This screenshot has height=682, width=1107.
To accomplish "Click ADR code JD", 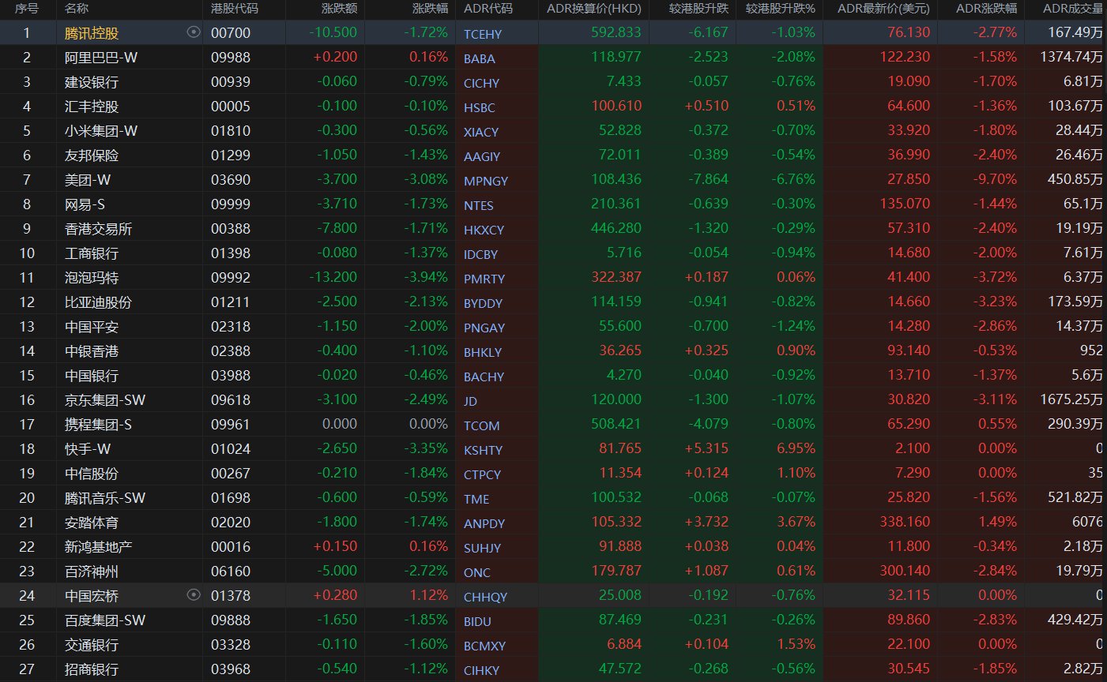I will (471, 401).
